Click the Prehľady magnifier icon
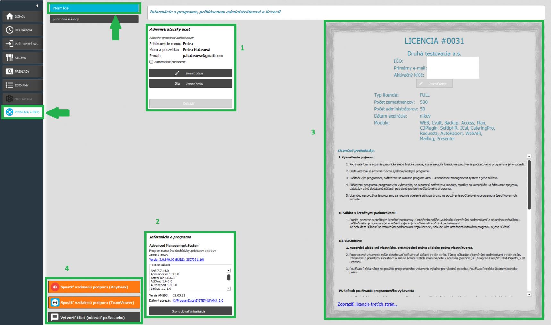 pos(10,71)
